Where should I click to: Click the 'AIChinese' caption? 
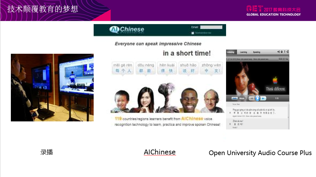pos(160,152)
